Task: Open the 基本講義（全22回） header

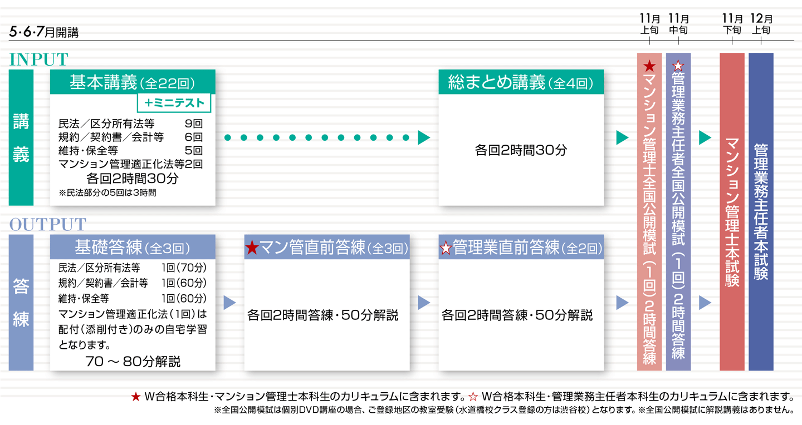Action: coord(133,82)
